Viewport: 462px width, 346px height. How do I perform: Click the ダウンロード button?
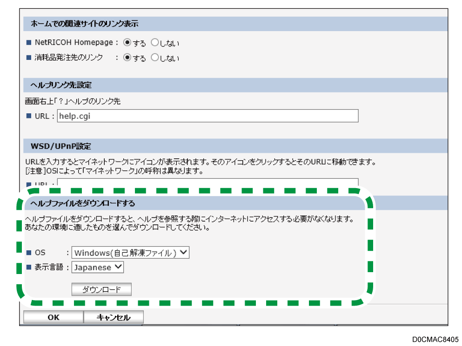pyautogui.click(x=101, y=289)
